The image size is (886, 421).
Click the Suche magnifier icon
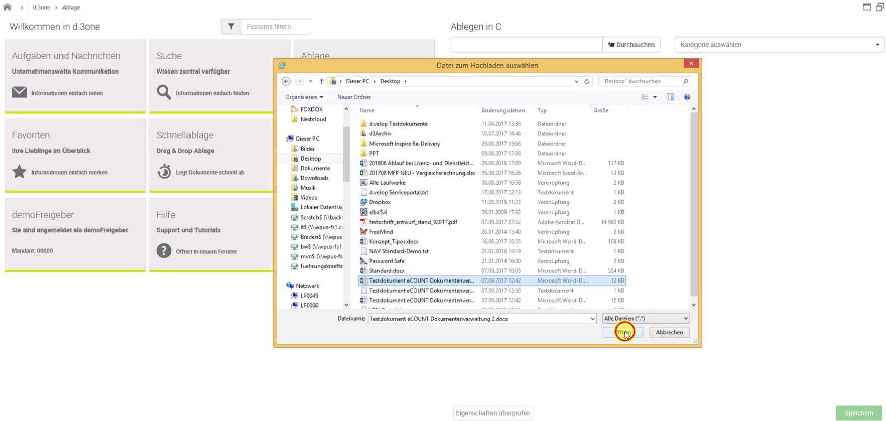coord(164,92)
